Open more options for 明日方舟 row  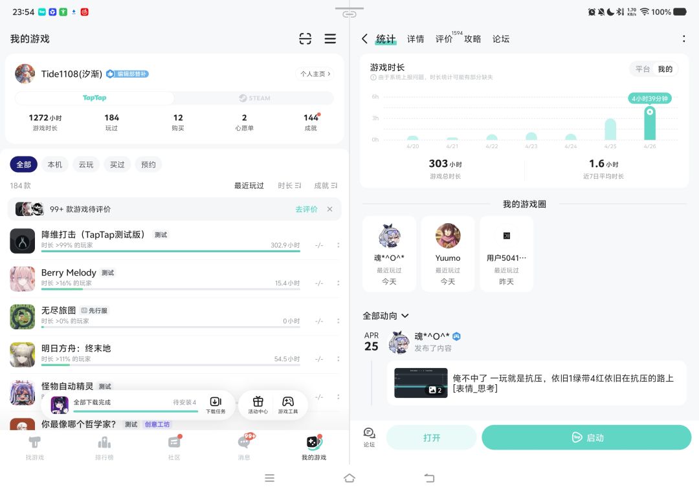point(338,358)
